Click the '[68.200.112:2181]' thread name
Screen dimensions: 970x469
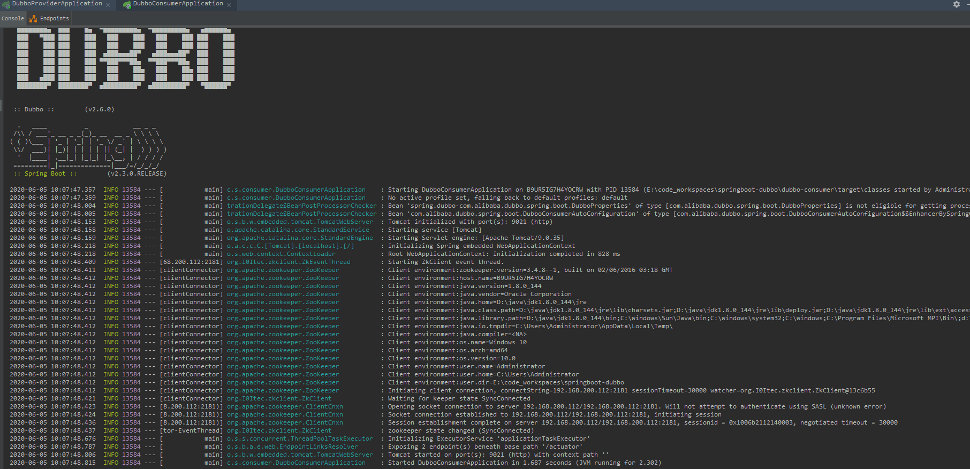pyautogui.click(x=191, y=262)
